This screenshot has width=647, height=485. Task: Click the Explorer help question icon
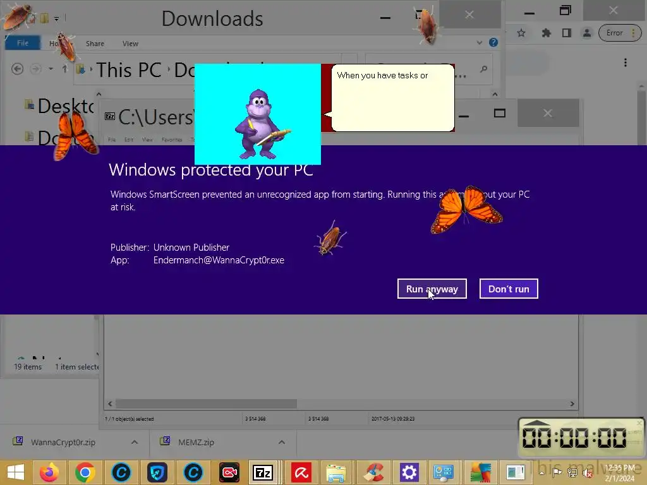(x=493, y=42)
